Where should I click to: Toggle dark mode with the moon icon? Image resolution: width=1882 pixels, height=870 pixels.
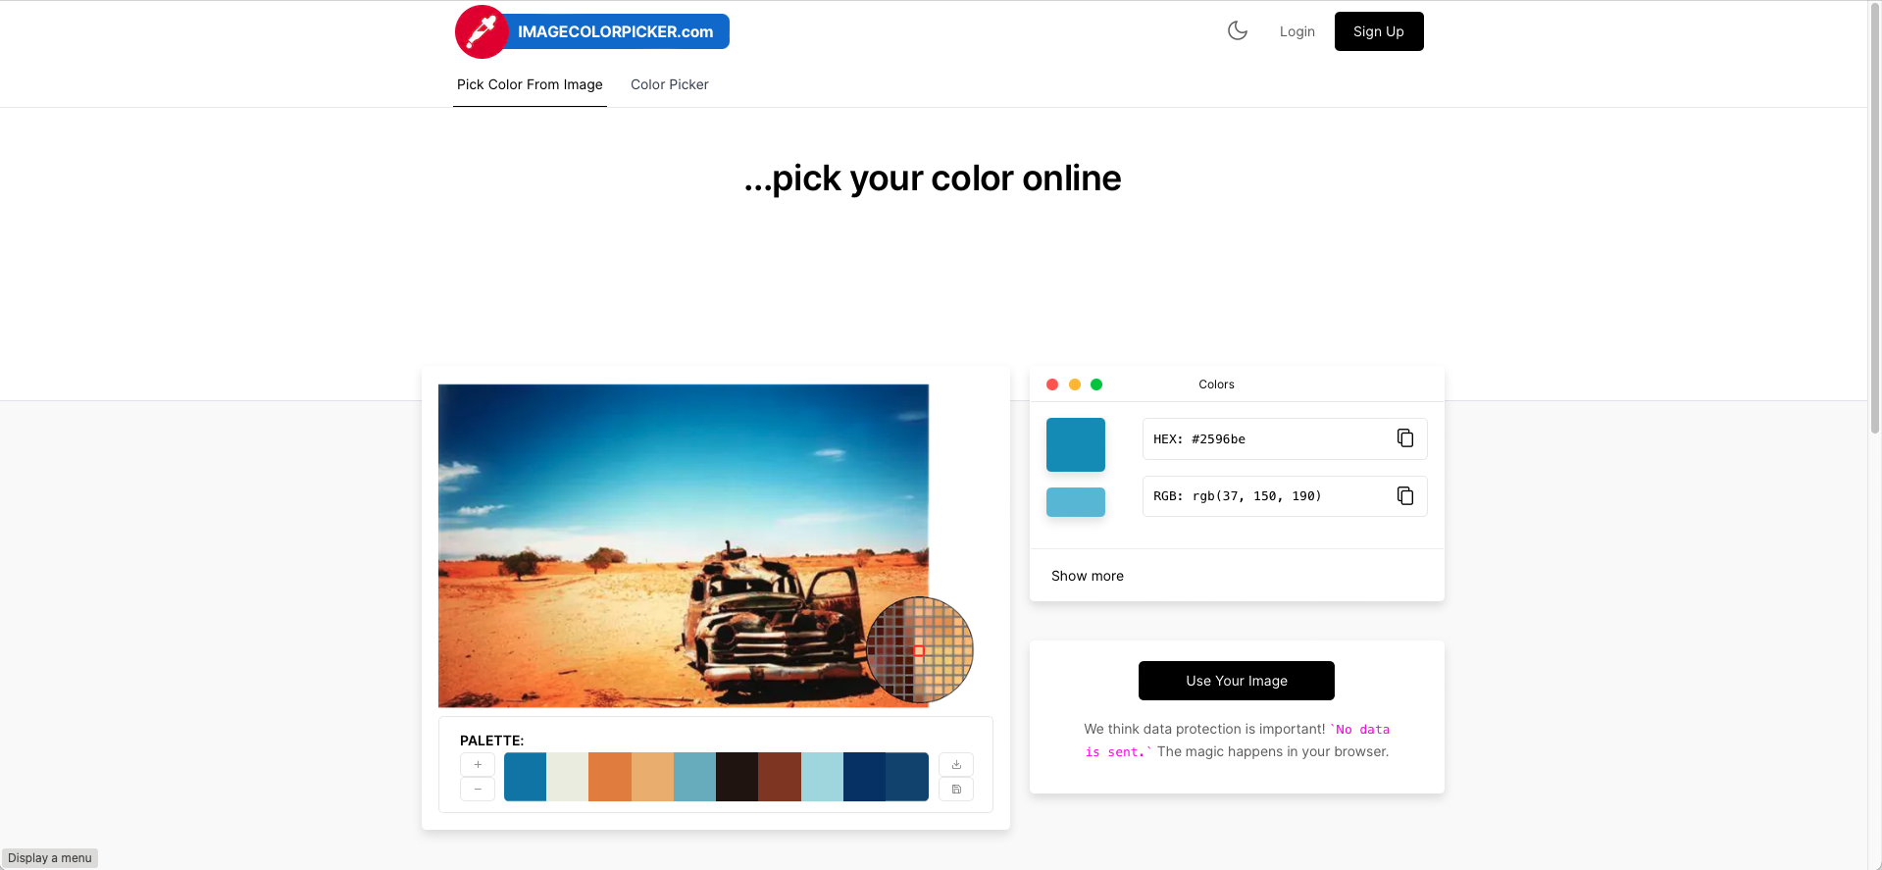tap(1238, 30)
